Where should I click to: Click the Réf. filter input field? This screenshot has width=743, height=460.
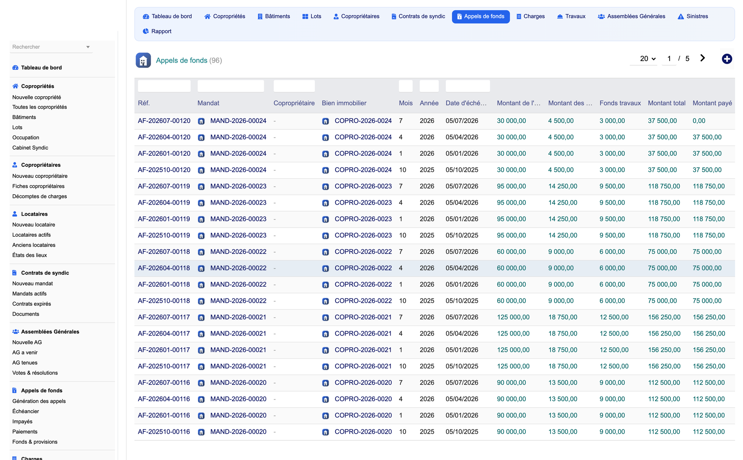tap(164, 86)
